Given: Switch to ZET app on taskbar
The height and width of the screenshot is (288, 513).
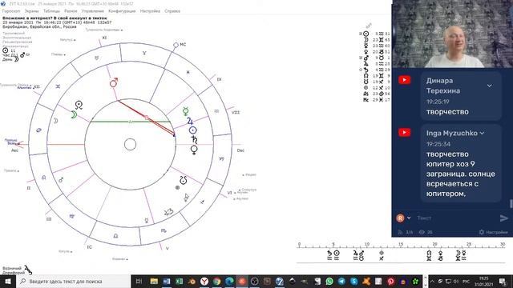Looking at the screenshot, I should [280, 281].
